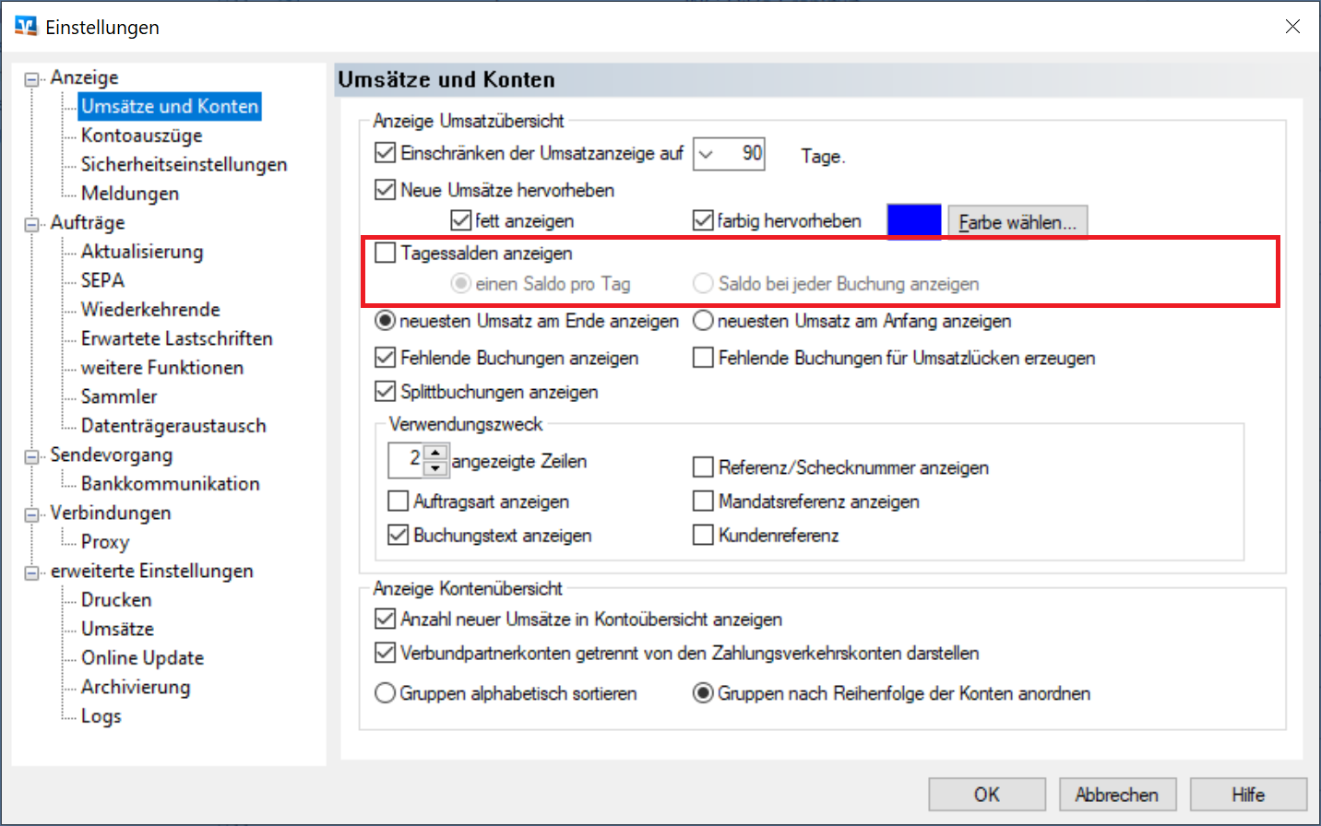Toggle Splittbuchungen anzeigen checkbox
Screen dimensions: 1321x826
point(386,392)
